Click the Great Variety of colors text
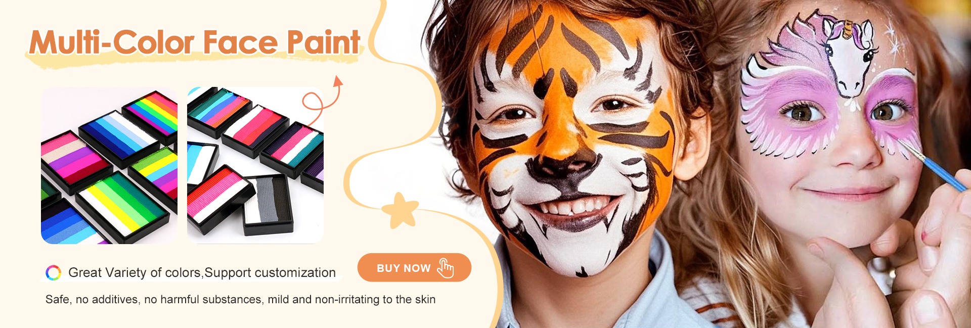971x328 pixels. click(202, 272)
